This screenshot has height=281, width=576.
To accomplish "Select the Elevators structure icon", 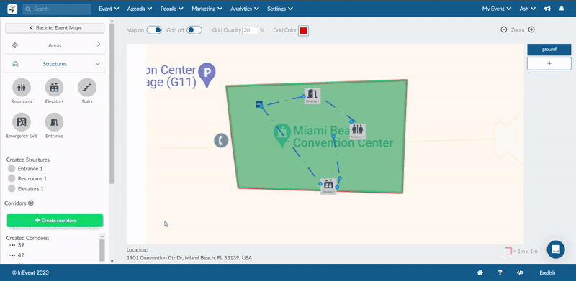I will 54,87.
